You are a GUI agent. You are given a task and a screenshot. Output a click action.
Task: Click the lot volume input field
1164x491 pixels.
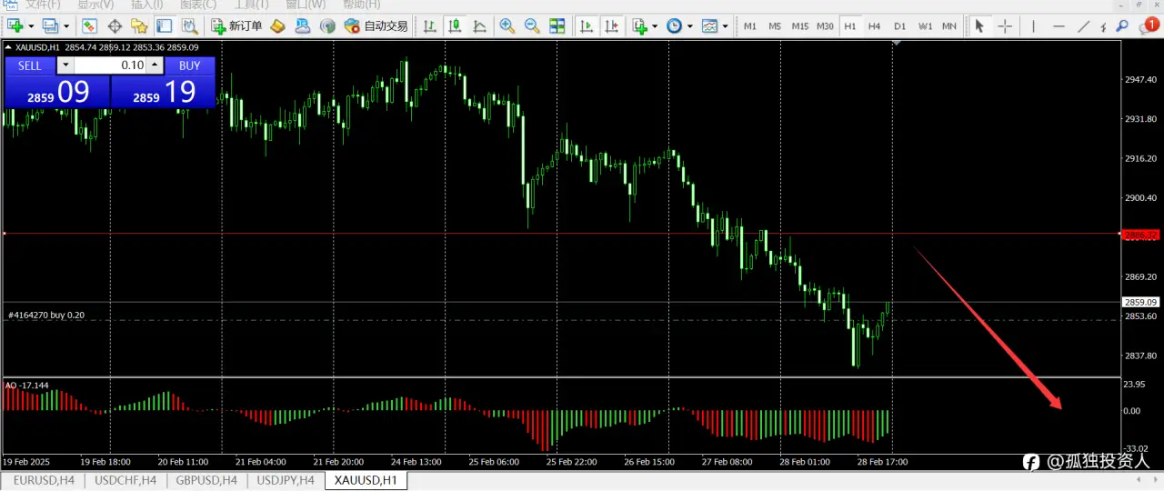pyautogui.click(x=110, y=65)
